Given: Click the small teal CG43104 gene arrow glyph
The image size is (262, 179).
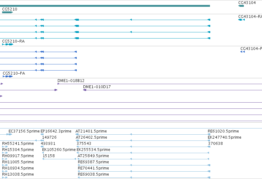Looking at the screenshot, I should (241, 6).
